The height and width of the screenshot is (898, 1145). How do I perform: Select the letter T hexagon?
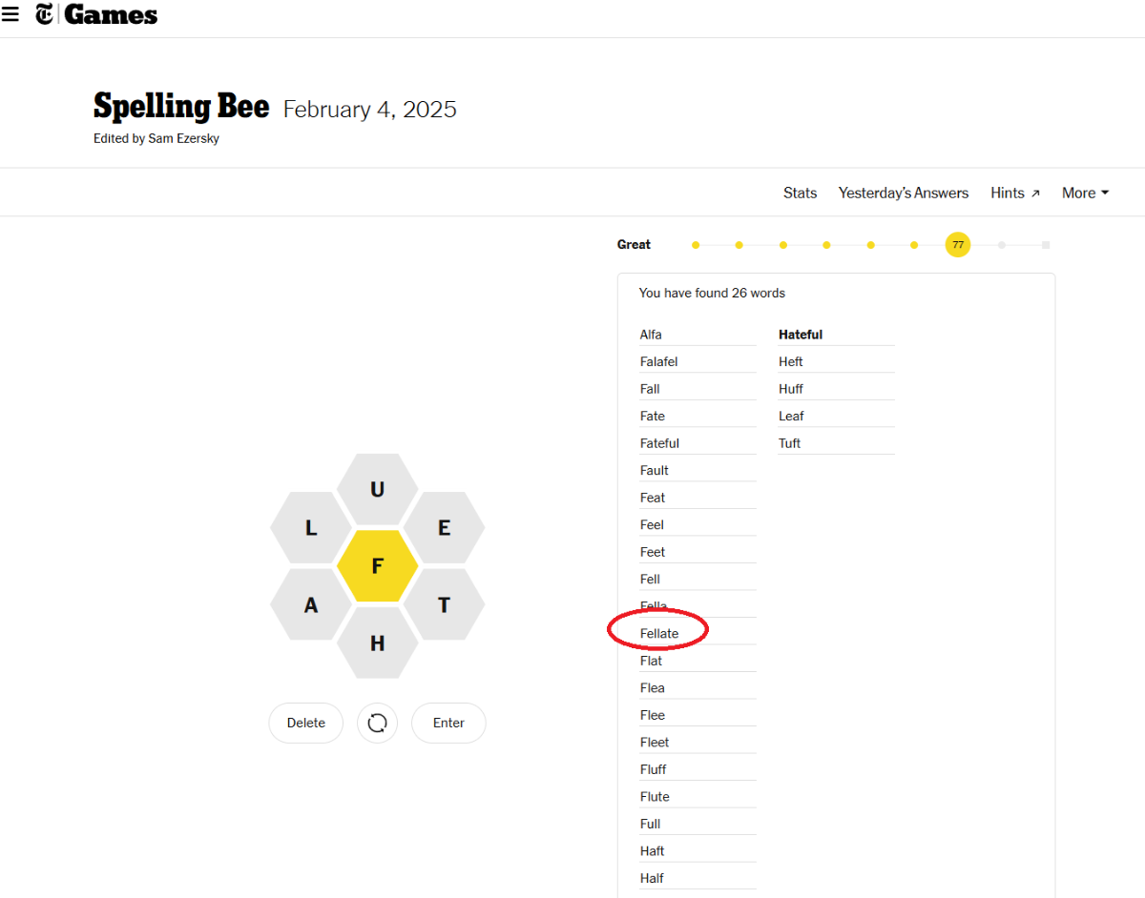(444, 604)
